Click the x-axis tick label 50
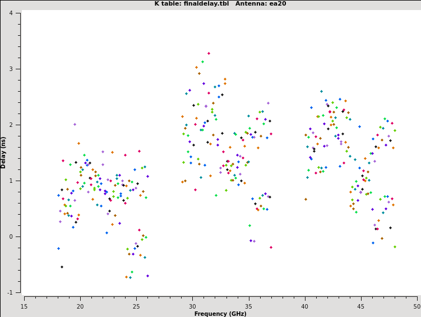This screenshot has width=421, height=317. click(x=417, y=306)
